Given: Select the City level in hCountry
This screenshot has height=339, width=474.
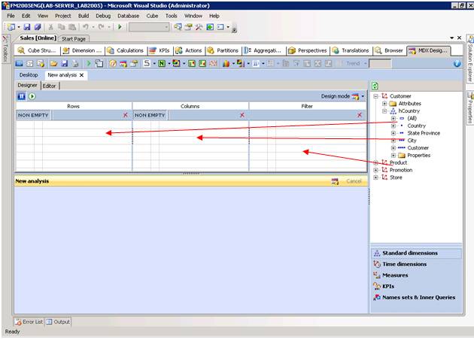Looking at the screenshot, I should [412, 141].
